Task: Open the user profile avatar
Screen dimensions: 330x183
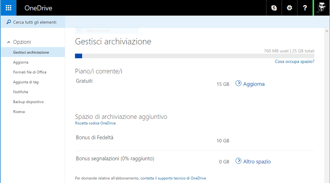Action: tap(322, 8)
